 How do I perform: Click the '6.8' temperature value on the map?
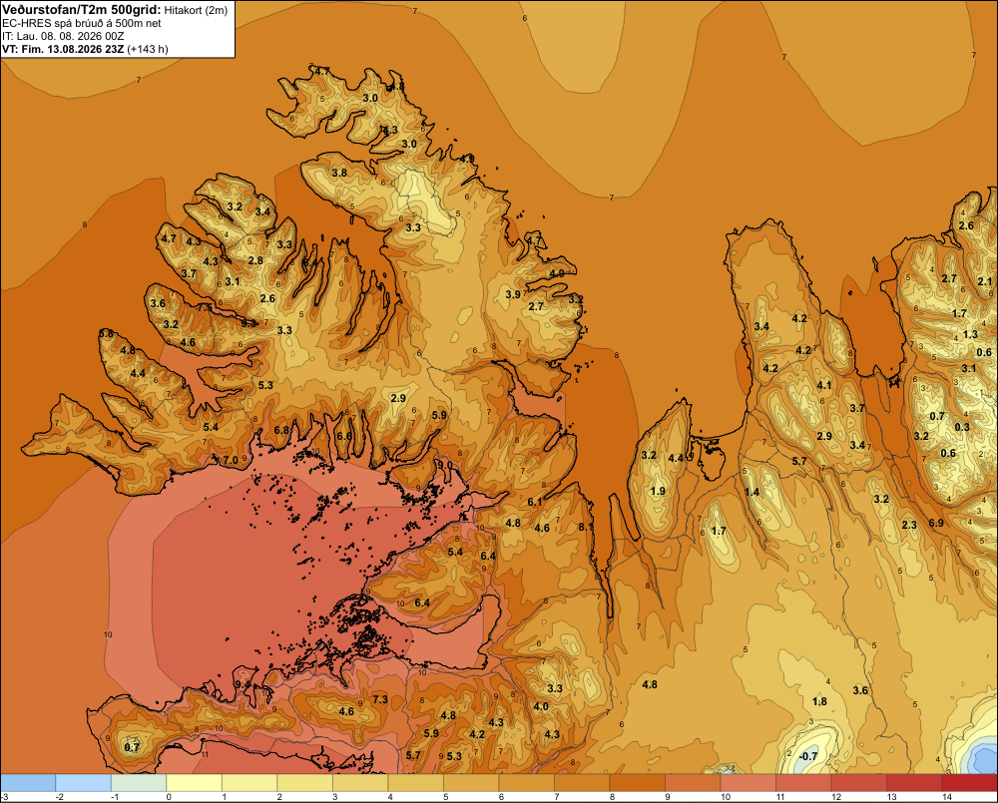[x=281, y=430]
